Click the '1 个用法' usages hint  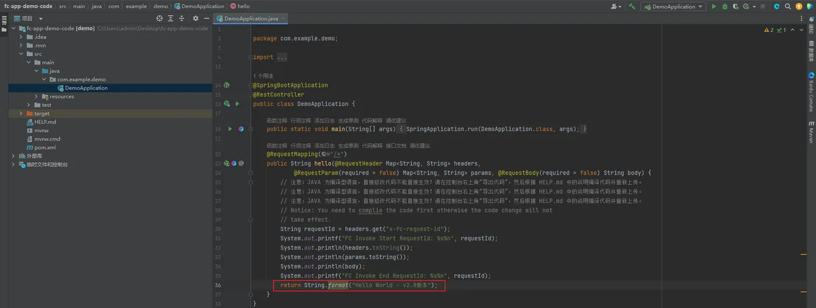(263, 76)
